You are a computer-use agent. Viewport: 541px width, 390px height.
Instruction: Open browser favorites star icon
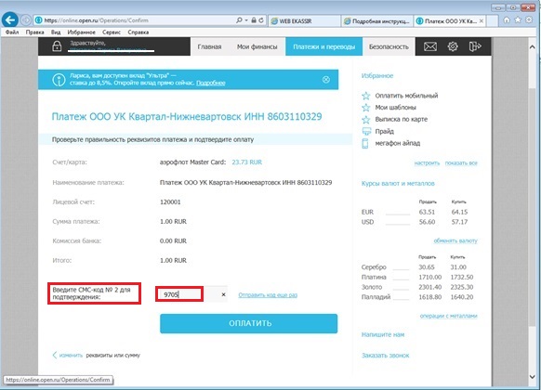point(518,20)
